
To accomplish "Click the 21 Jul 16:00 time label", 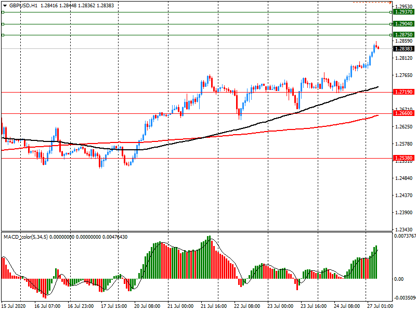I will coord(214,306).
